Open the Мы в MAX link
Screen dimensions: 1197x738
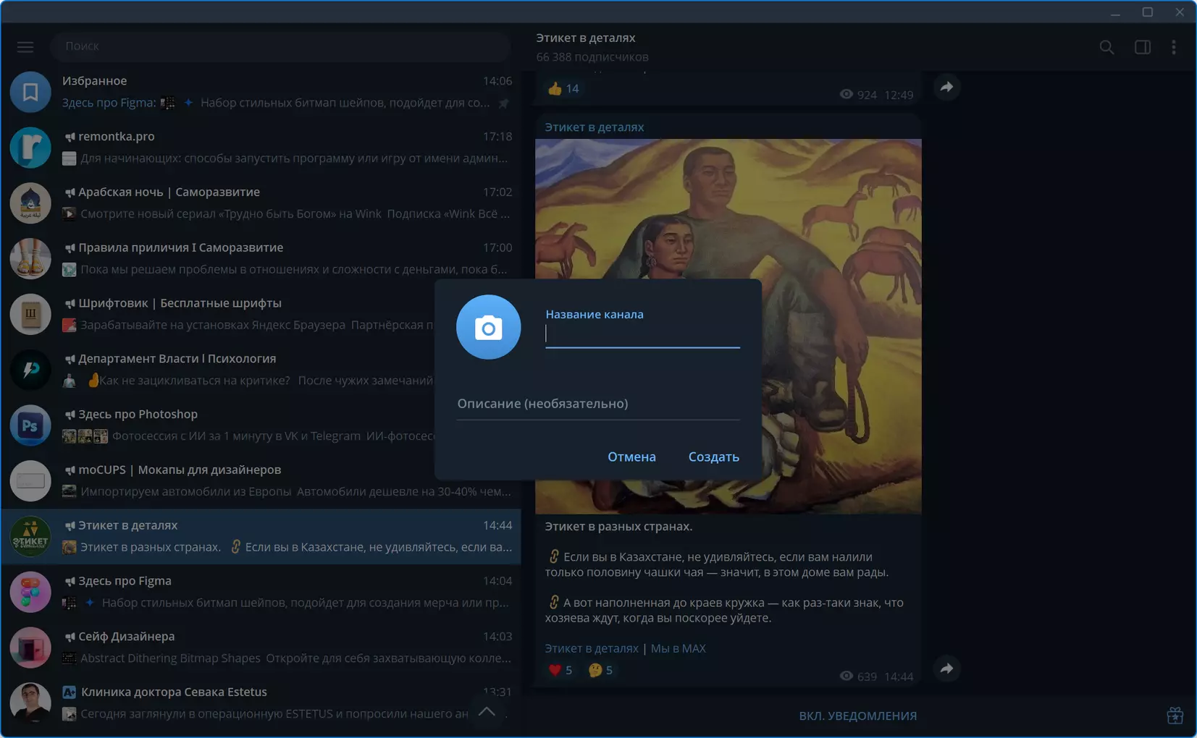point(678,648)
